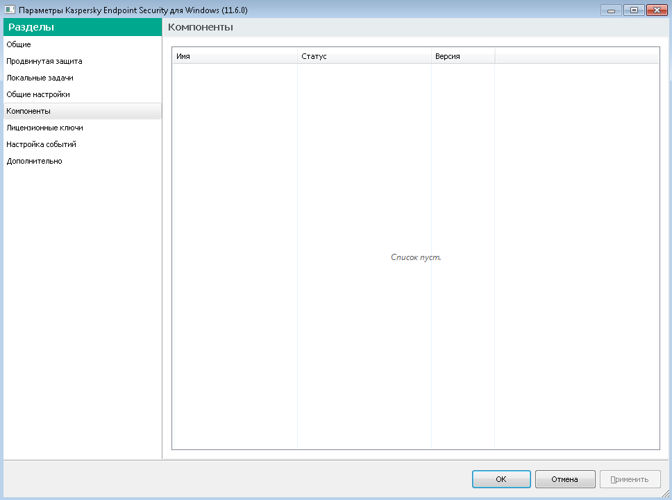
Task: Sort components by the Имя column
Action: (x=235, y=56)
